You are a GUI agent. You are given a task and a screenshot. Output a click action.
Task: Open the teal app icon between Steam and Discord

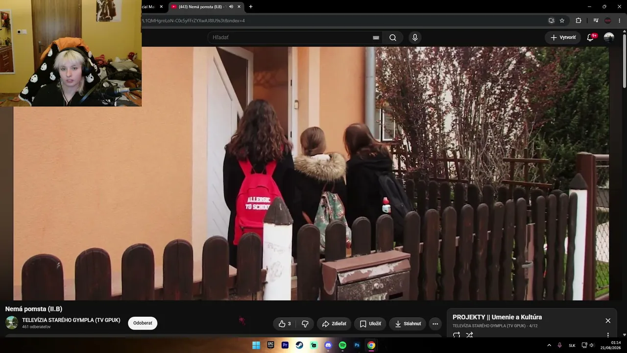click(314, 345)
